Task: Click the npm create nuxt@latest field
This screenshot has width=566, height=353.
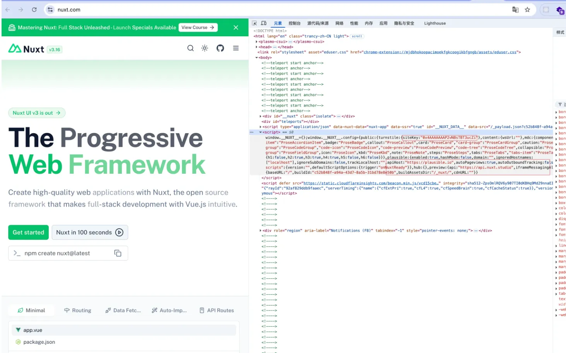Action: tap(68, 253)
